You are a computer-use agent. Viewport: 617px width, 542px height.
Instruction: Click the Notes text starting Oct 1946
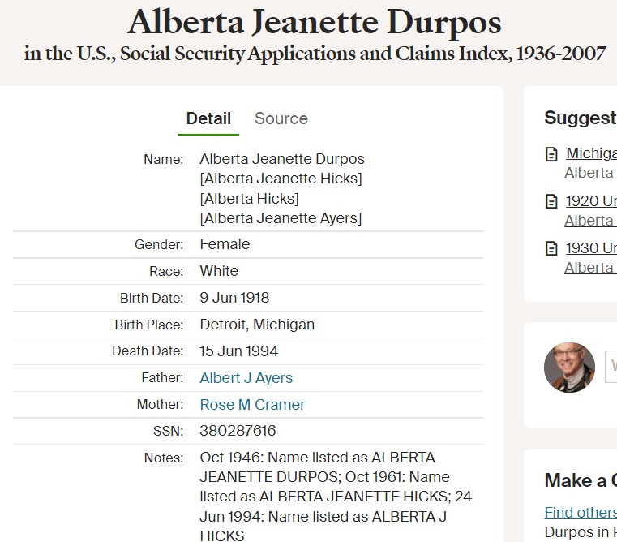[336, 497]
